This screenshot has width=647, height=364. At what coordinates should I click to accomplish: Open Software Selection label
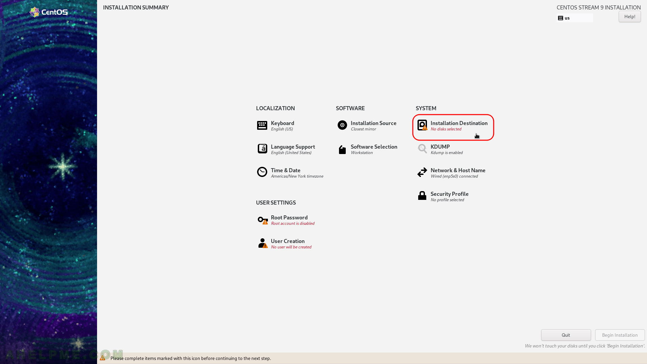coord(374,147)
